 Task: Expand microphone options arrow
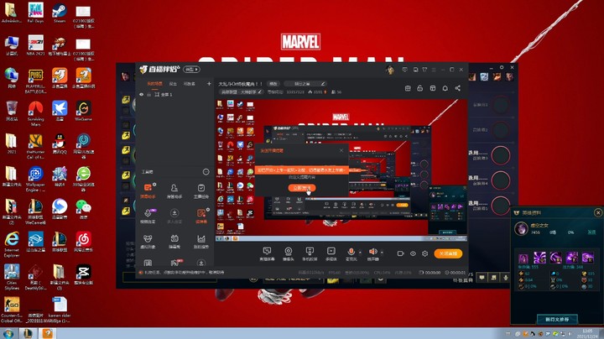click(360, 253)
